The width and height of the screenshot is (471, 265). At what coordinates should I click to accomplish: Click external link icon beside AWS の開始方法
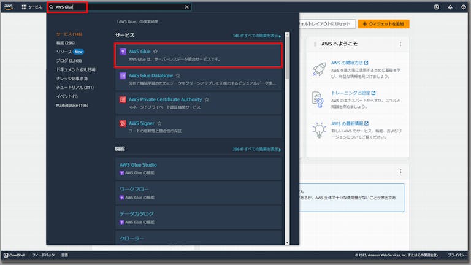tap(366, 63)
